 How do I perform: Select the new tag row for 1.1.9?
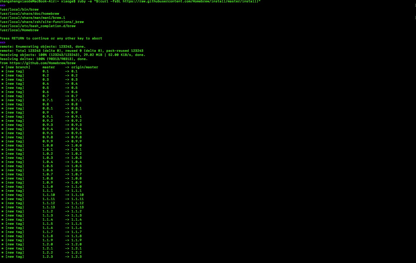41,240
